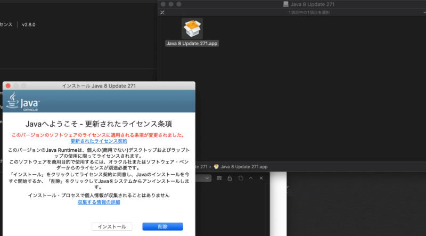Click the X icon in the Finder status bar
This screenshot has width=426, height=236.
[162, 12]
